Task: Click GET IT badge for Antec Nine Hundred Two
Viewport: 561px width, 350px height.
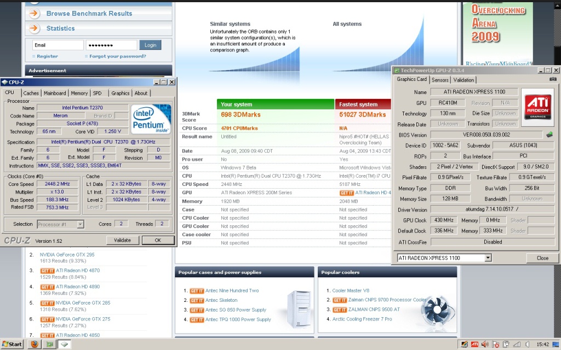Action: 197,291
